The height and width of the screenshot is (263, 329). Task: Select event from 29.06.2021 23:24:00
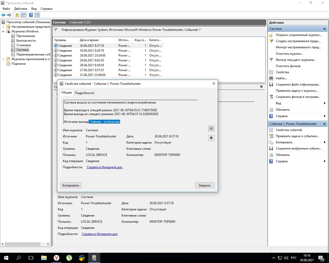[108, 55]
